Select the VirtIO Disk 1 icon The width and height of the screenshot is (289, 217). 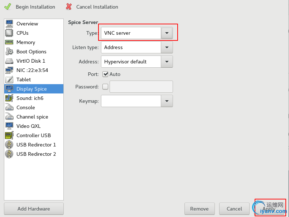tap(9, 61)
